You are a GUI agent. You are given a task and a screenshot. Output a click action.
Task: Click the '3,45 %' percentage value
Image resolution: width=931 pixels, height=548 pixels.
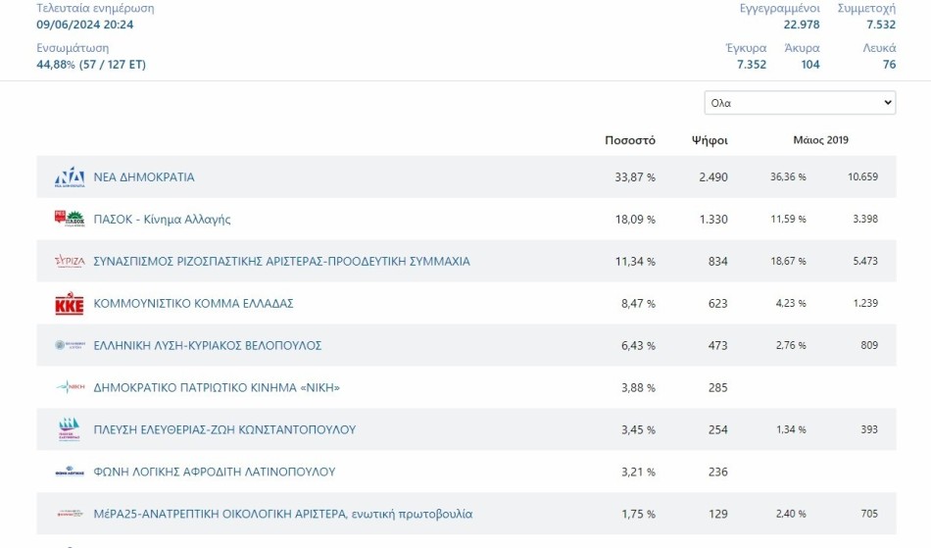(x=638, y=429)
